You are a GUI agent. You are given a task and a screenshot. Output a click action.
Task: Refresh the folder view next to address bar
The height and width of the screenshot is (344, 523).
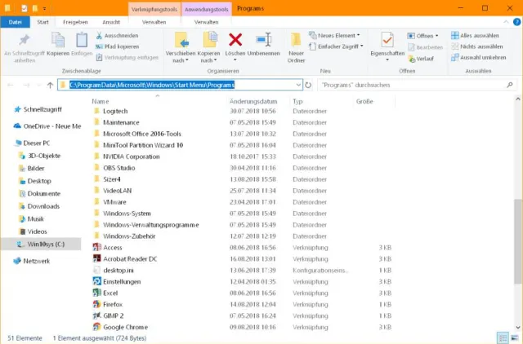pyautogui.click(x=308, y=85)
